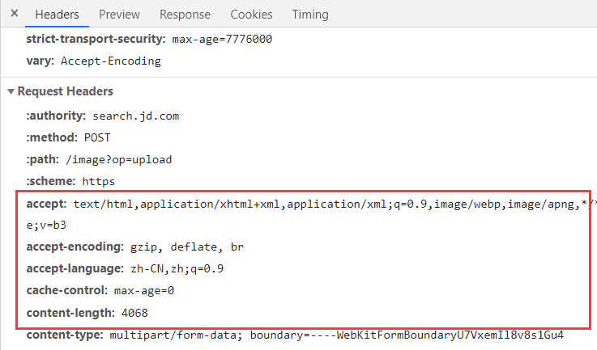Click the search.jd.com value
Viewport: 597px width, 350px height.
pos(135,116)
